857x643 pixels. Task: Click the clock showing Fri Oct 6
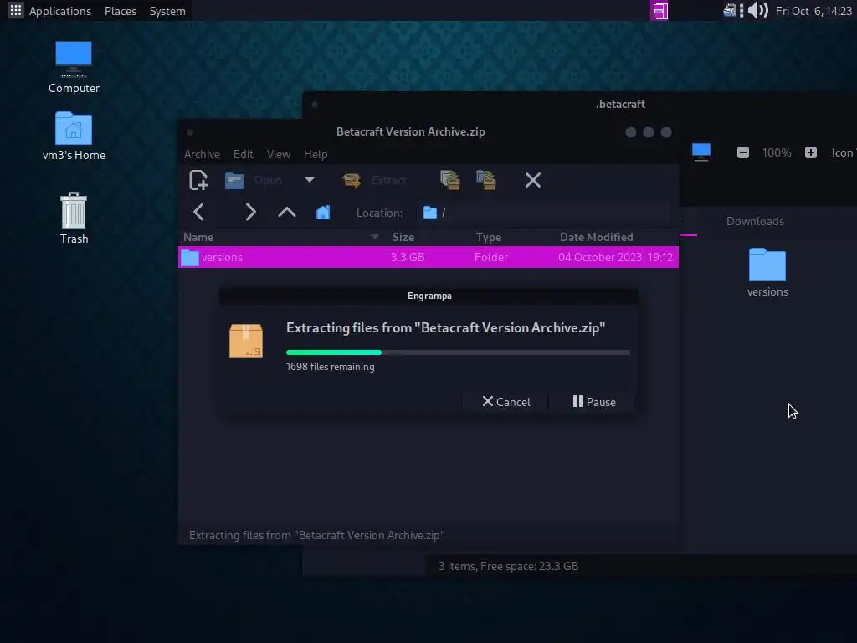pyautogui.click(x=813, y=11)
